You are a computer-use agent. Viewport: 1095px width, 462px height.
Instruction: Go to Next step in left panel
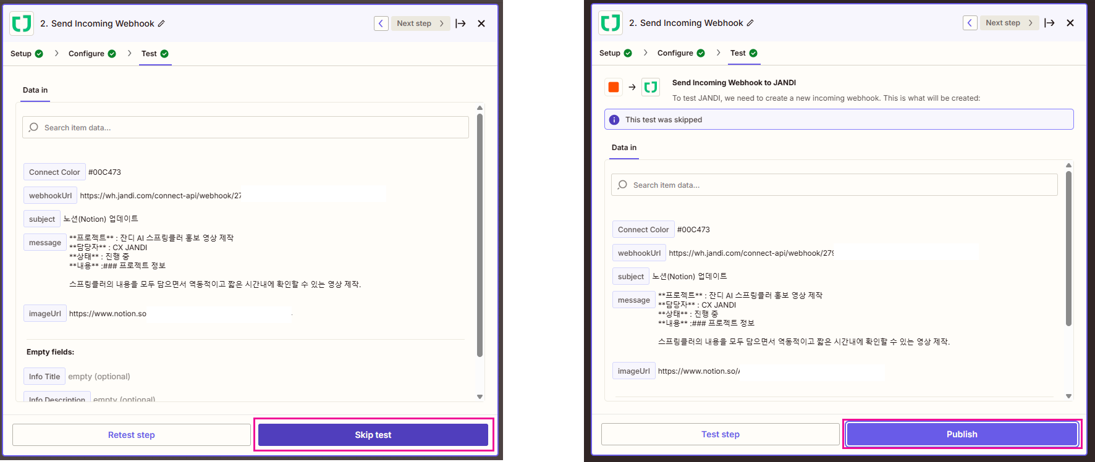(420, 23)
